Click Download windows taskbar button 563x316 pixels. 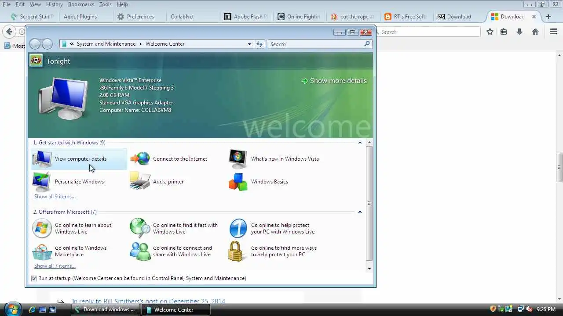click(x=106, y=309)
